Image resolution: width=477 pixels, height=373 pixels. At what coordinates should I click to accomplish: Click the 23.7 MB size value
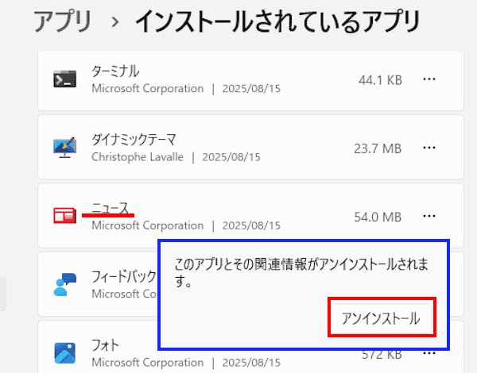click(378, 149)
